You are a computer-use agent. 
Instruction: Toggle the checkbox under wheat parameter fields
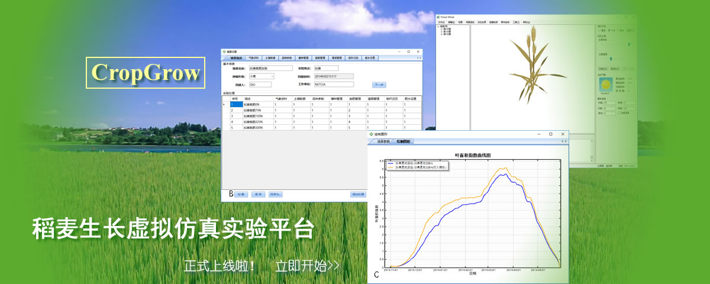619,112
